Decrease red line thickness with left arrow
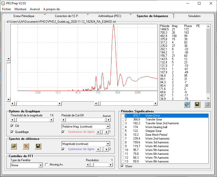 pyautogui.click(x=98, y=132)
